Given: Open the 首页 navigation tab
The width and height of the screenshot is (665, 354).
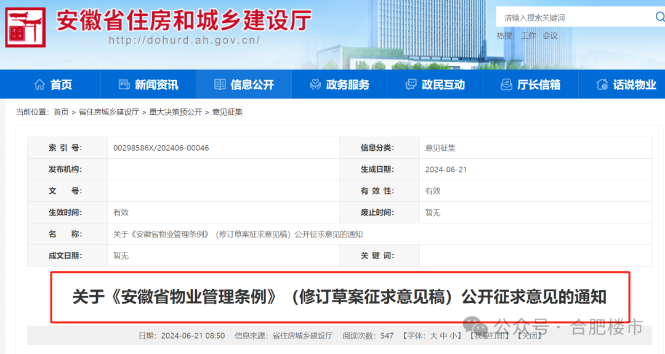Looking at the screenshot, I should tap(52, 84).
